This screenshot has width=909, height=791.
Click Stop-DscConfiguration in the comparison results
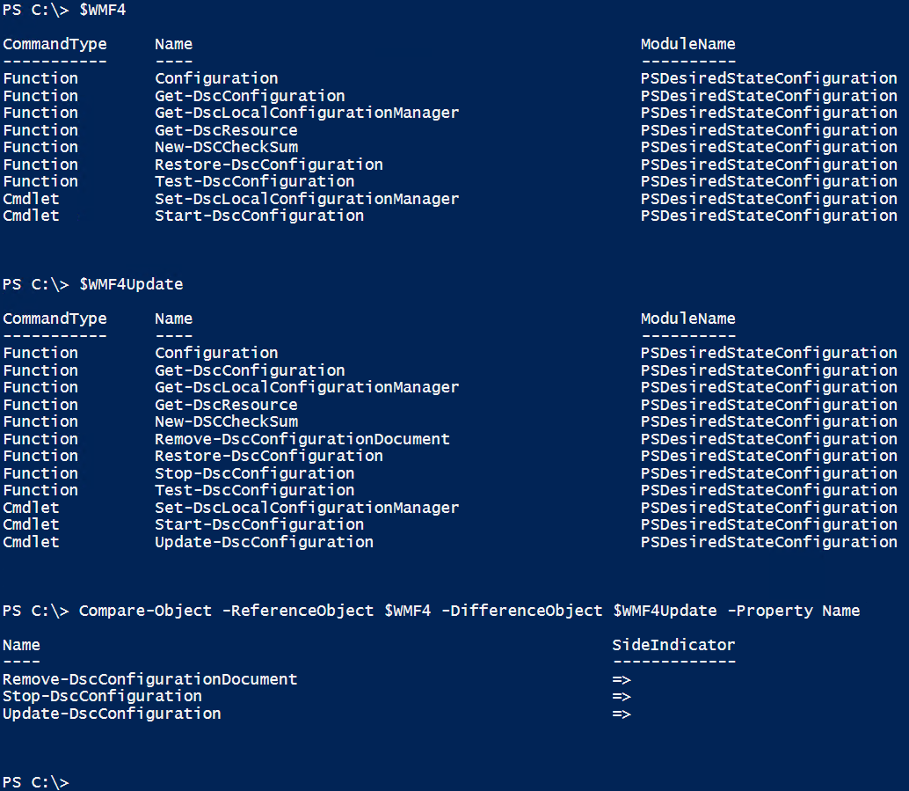pos(102,697)
